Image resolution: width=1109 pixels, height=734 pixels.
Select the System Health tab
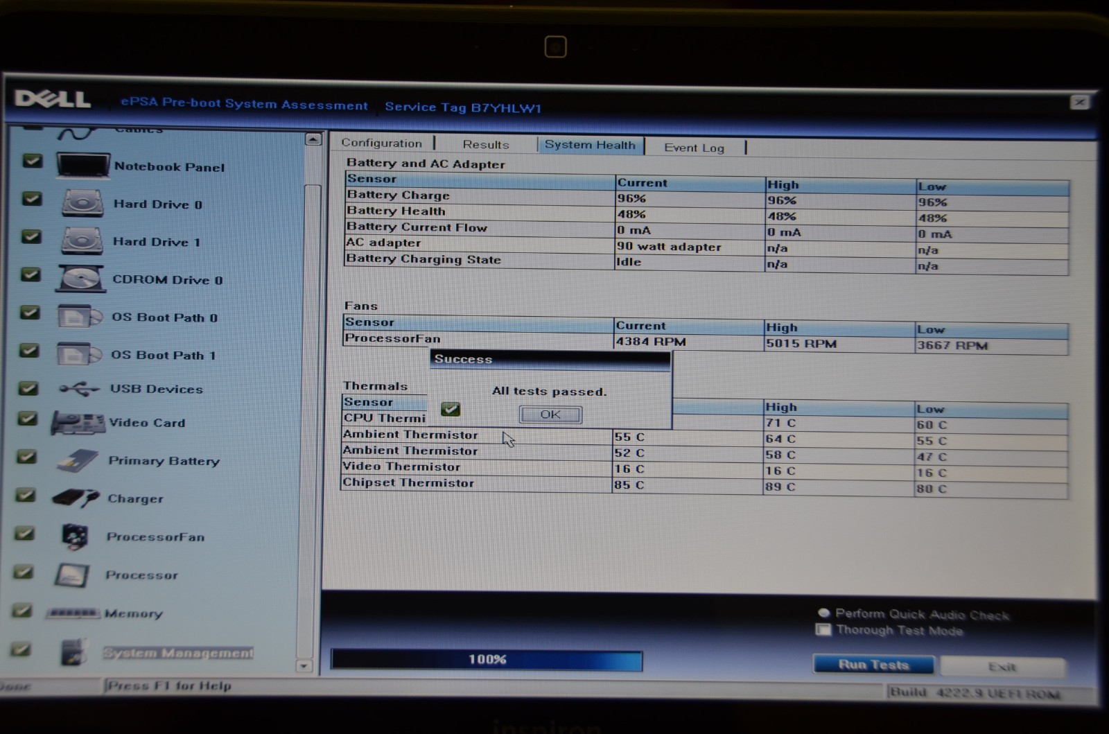point(590,145)
